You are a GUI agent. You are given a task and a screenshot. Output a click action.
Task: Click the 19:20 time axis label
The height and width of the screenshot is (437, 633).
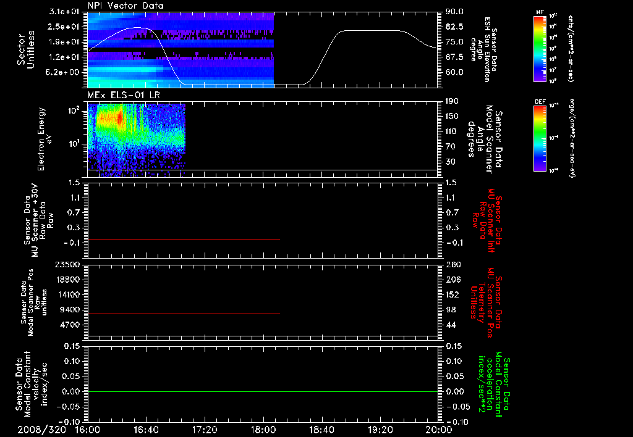click(380, 430)
